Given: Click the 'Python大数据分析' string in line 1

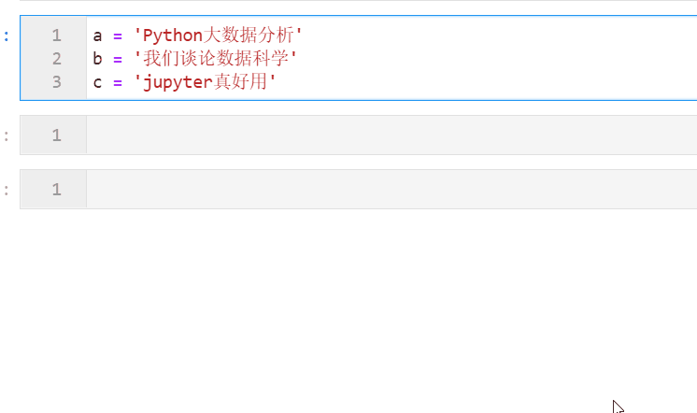Looking at the screenshot, I should point(219,36).
